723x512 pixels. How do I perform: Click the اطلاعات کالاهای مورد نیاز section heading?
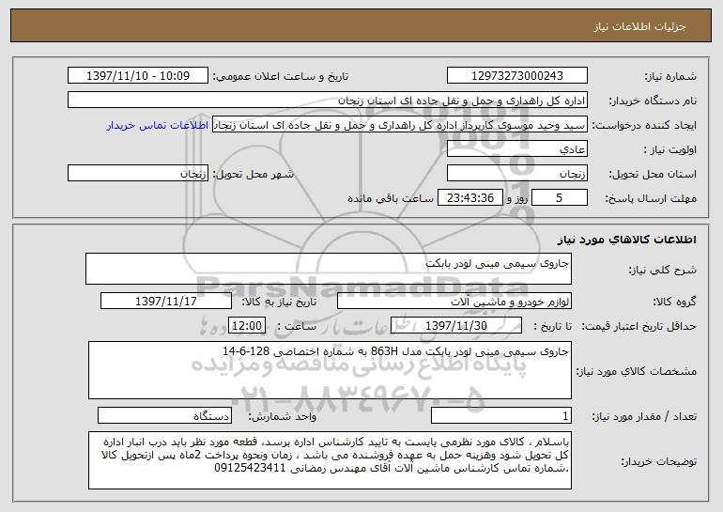(x=626, y=240)
